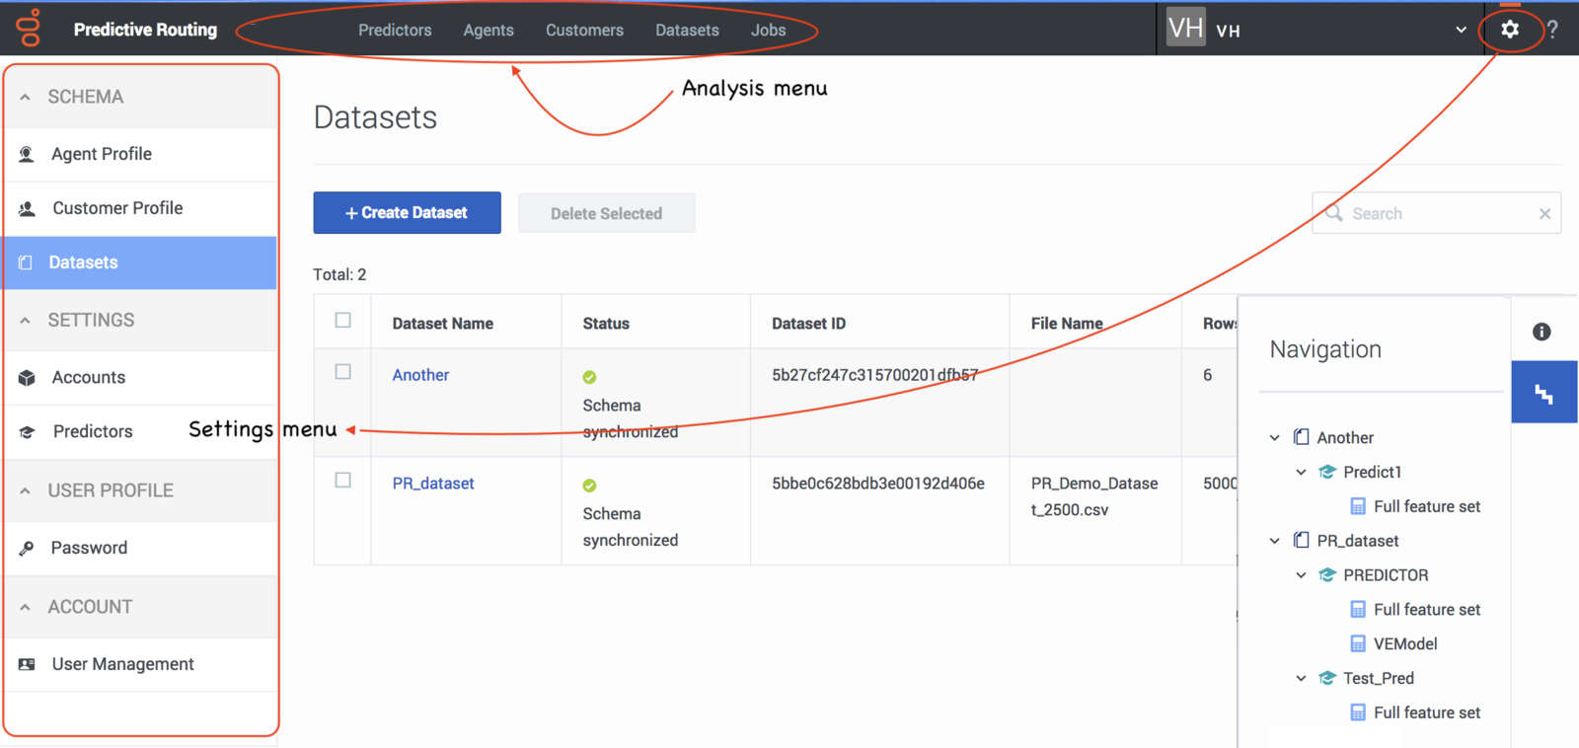Click the Create Dataset button
The image size is (1579, 748).
407,212
